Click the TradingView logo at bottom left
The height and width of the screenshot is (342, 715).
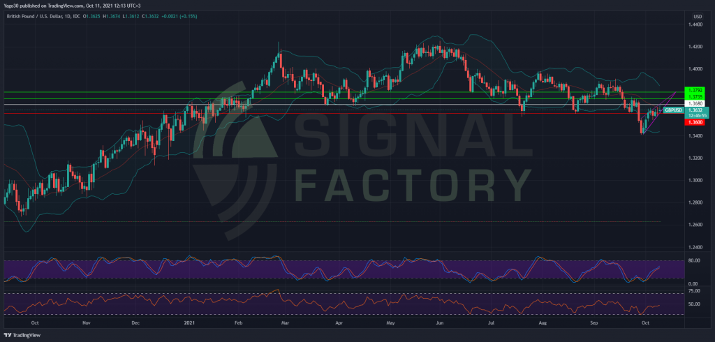[x=21, y=335]
